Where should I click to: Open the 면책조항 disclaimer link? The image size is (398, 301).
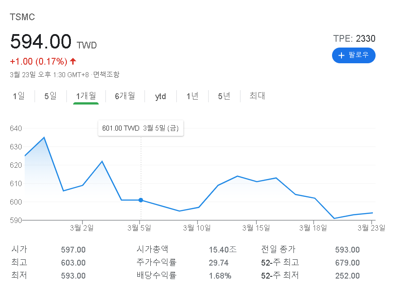(x=106, y=74)
